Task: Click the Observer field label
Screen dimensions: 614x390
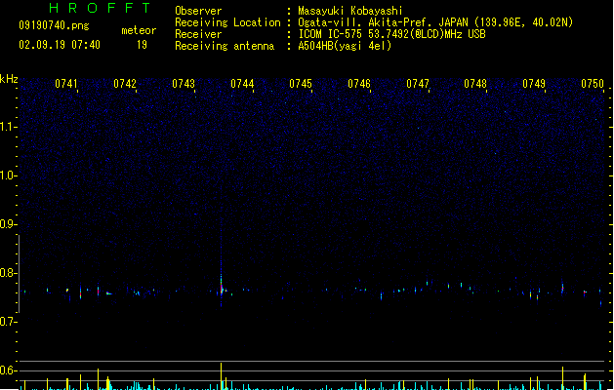Action: click(198, 11)
